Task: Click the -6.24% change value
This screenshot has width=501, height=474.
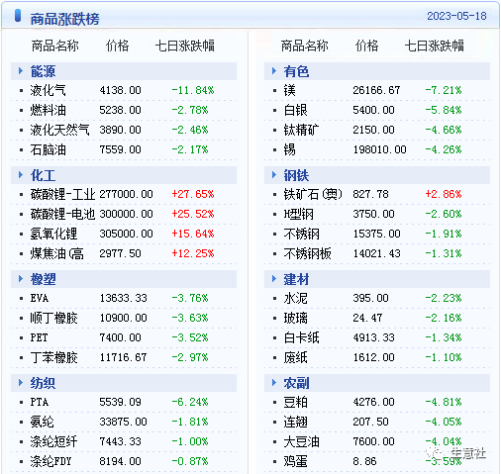Action: [190, 402]
